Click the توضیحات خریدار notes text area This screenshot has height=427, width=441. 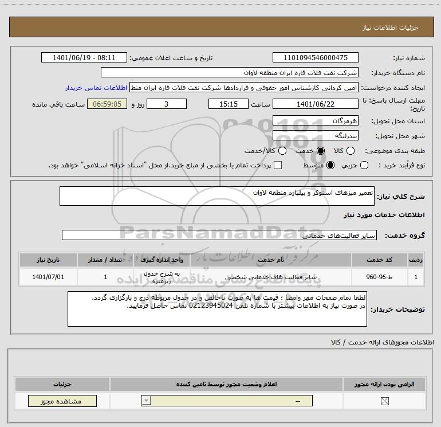(x=217, y=309)
